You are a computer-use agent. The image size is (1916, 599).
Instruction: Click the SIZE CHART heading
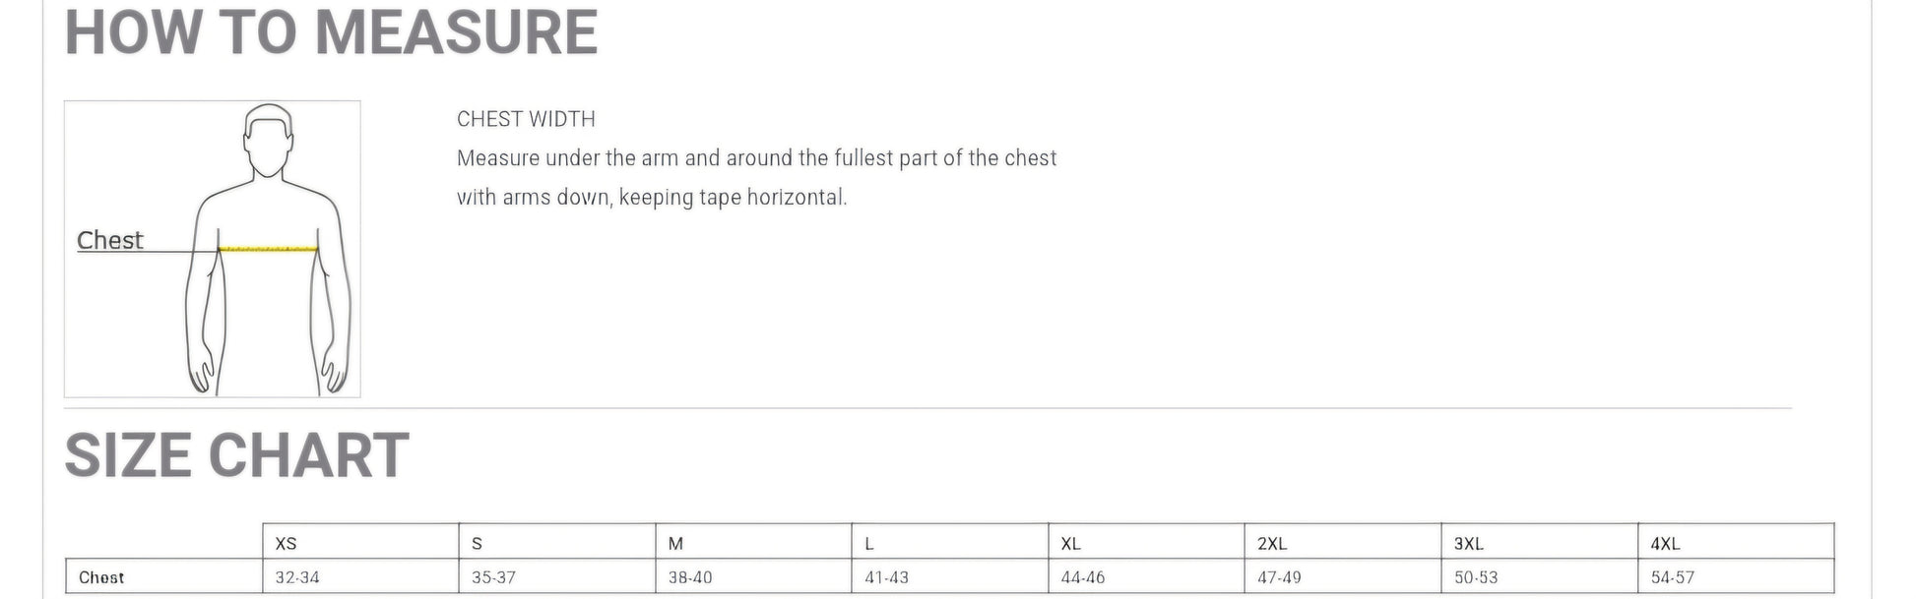pyautogui.click(x=236, y=456)
